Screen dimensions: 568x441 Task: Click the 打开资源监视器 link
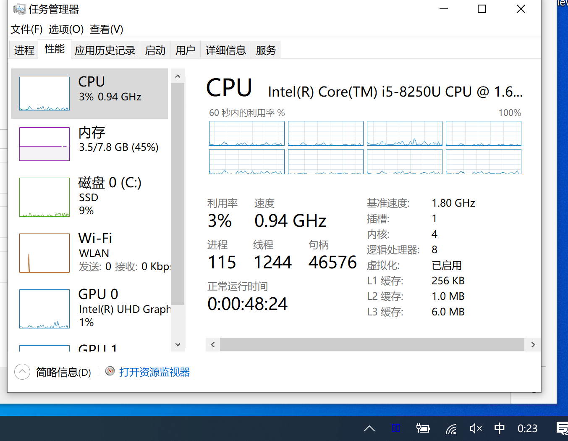pos(154,372)
